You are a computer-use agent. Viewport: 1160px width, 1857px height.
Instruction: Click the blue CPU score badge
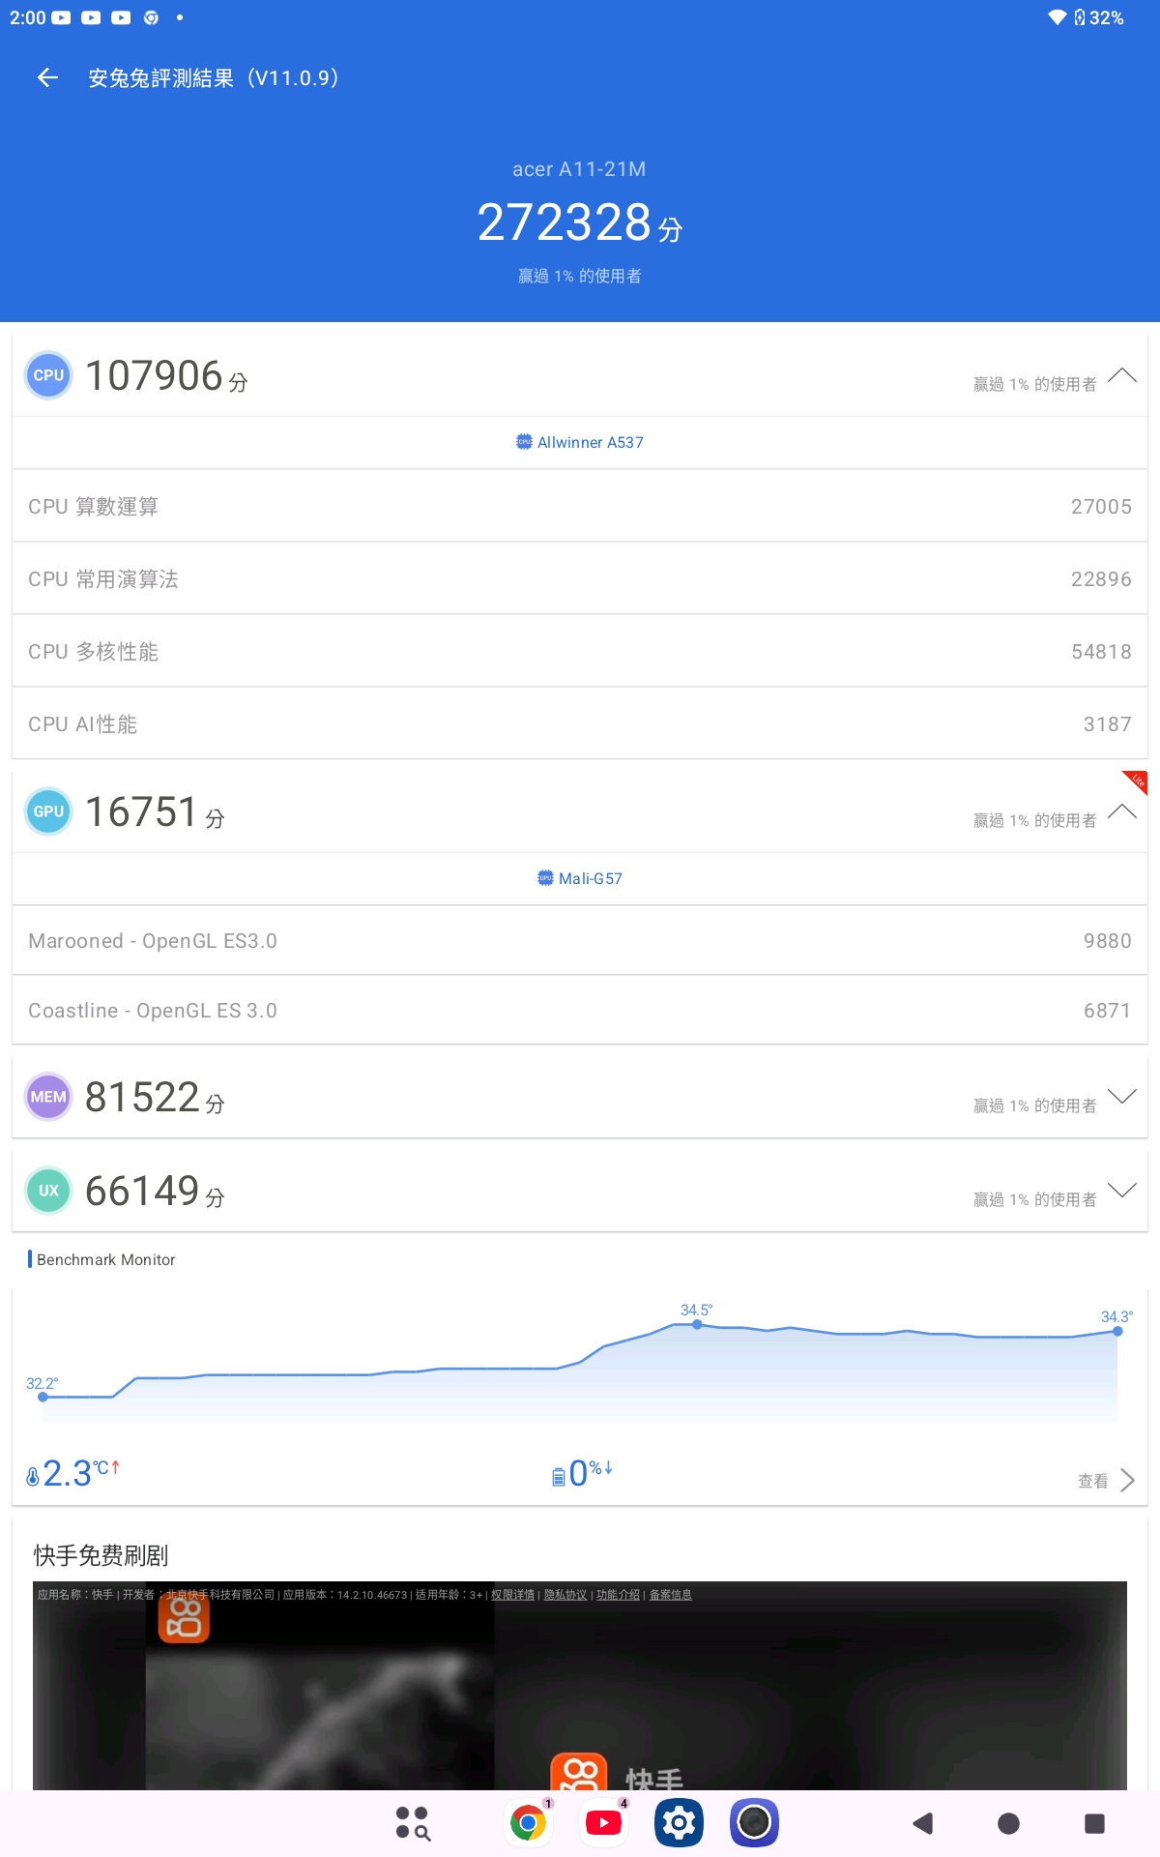[48, 375]
